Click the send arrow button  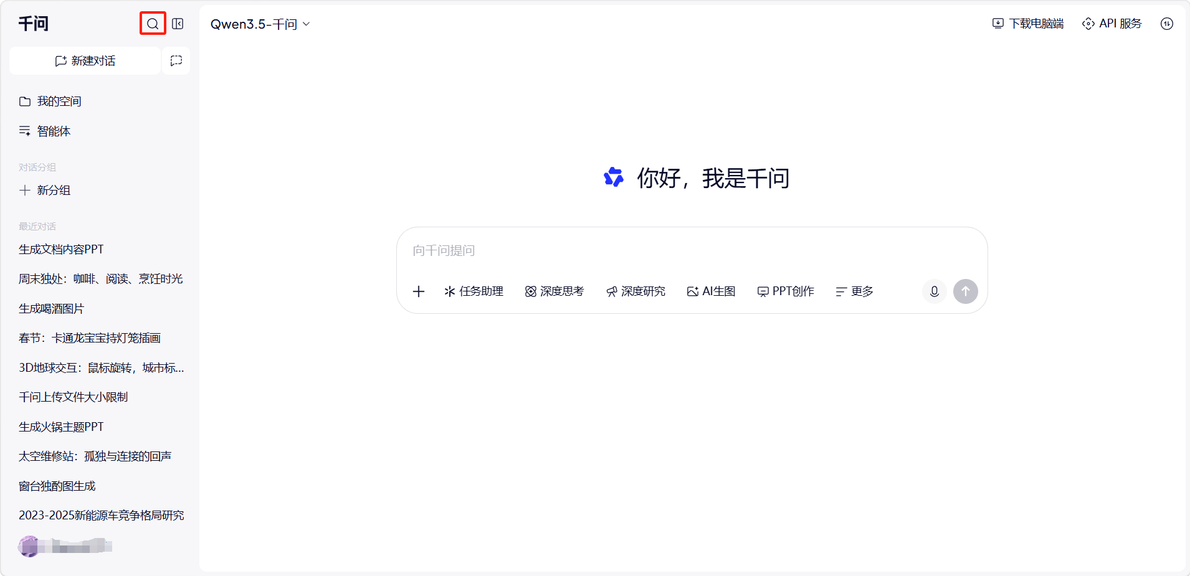pos(966,291)
